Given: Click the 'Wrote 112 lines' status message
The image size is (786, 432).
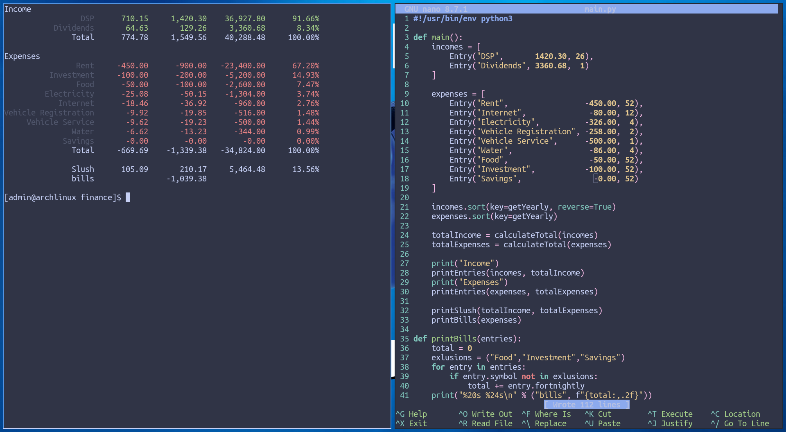Looking at the screenshot, I should click(587, 405).
